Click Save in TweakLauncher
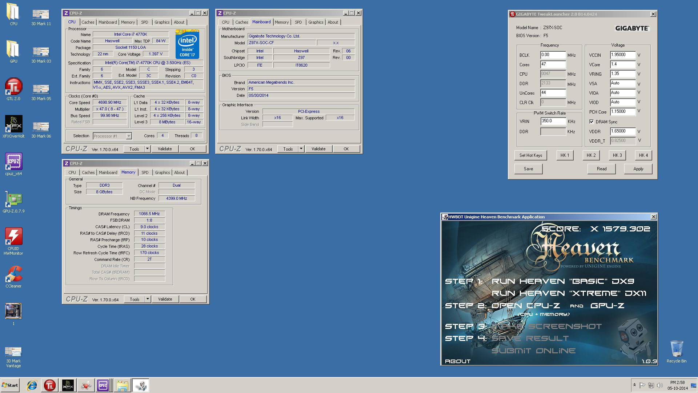The height and width of the screenshot is (393, 698). point(528,169)
